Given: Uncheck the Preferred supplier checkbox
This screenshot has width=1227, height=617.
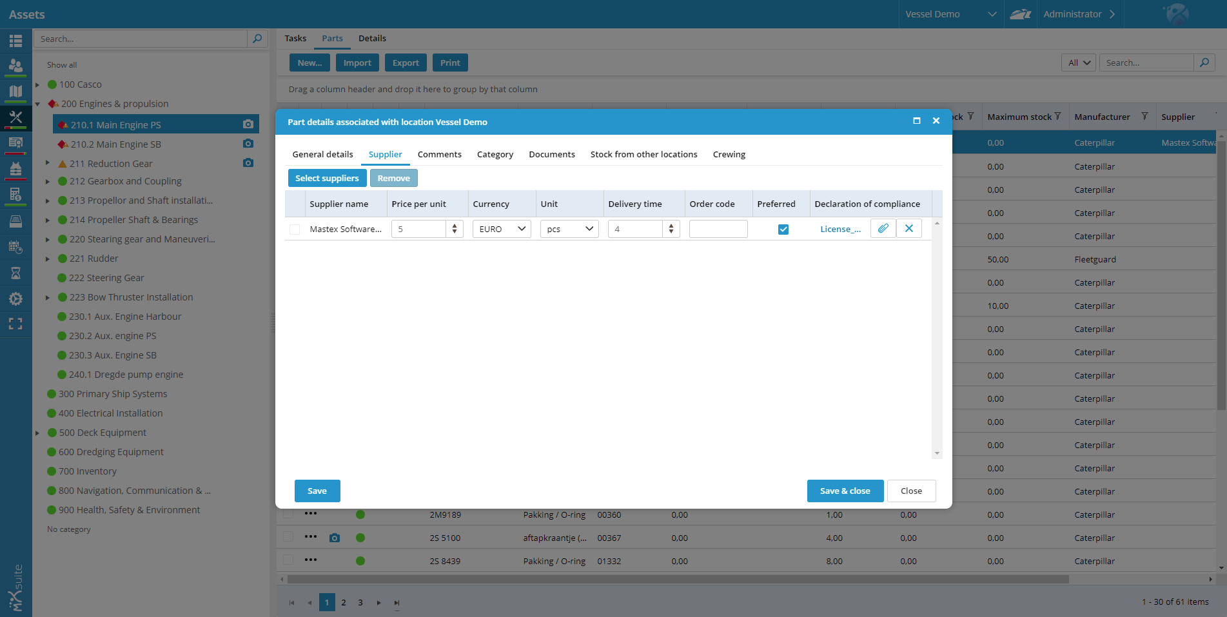Looking at the screenshot, I should coord(783,230).
